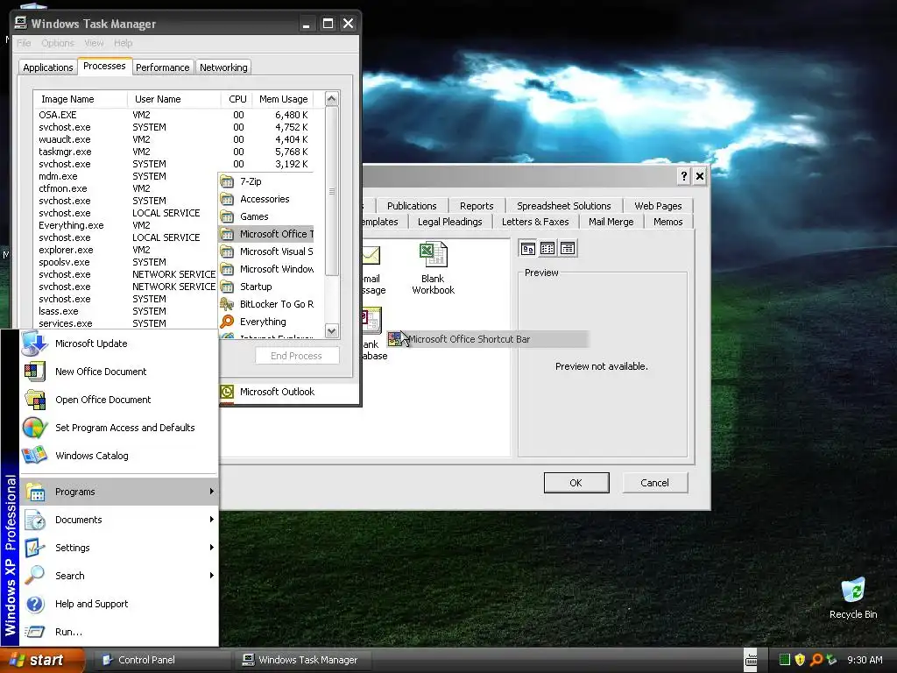Select the explorer.exe process row
Viewport: 897px width, 673px height.
click(x=127, y=250)
